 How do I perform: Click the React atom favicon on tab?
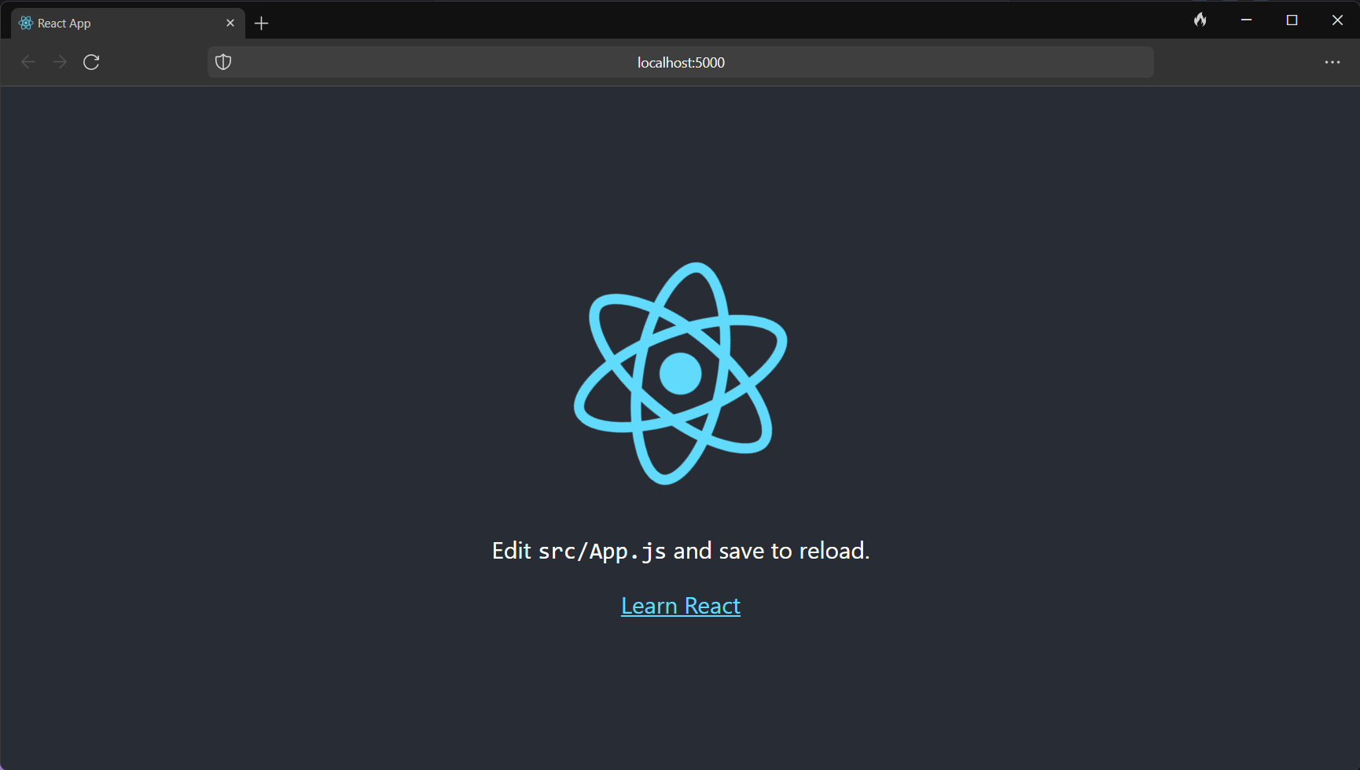[26, 24]
